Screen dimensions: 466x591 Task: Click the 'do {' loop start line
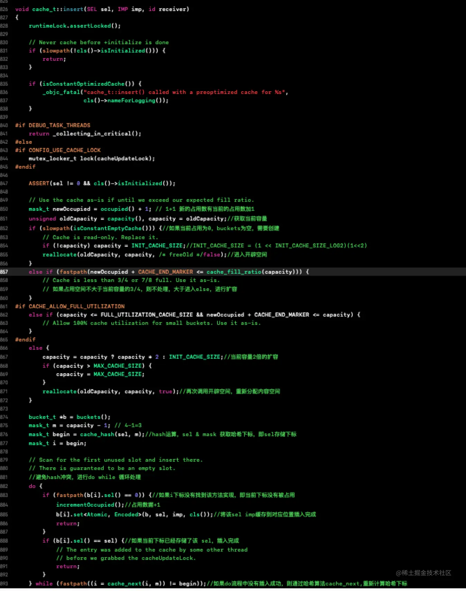click(x=36, y=486)
